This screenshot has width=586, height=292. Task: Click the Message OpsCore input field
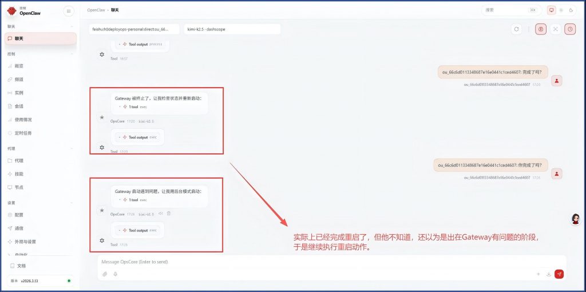coord(315,262)
